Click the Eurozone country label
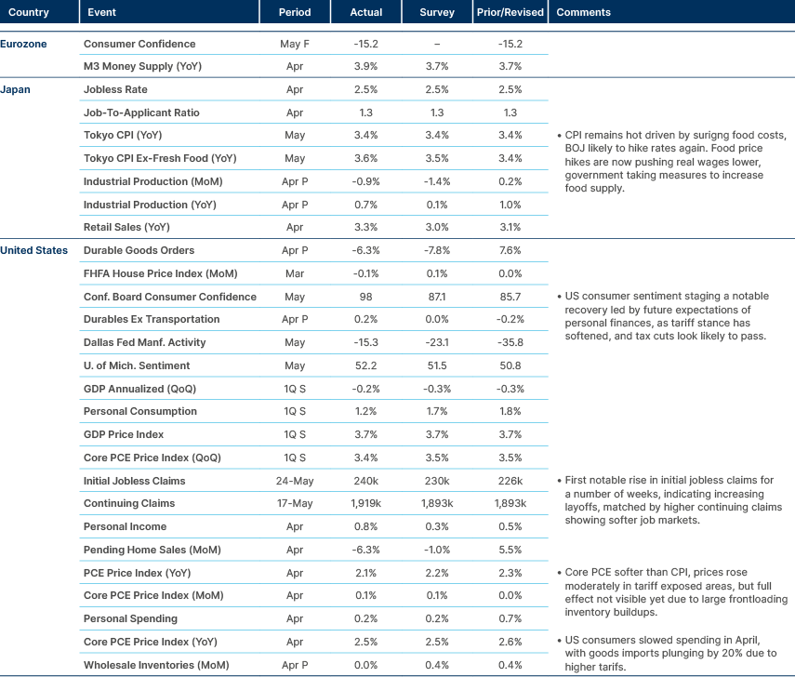The image size is (795, 677). tap(23, 44)
